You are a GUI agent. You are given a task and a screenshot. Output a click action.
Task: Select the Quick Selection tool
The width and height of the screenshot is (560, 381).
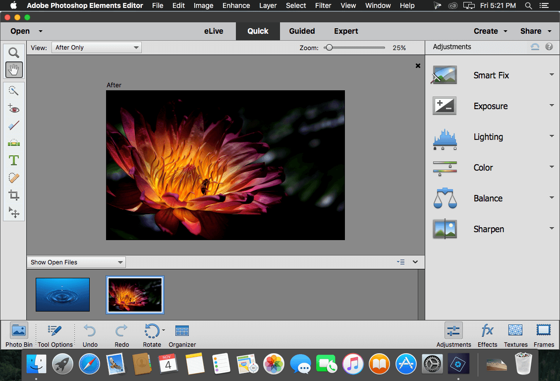point(14,90)
